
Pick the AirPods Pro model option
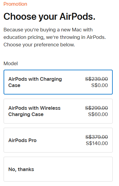[58, 140]
